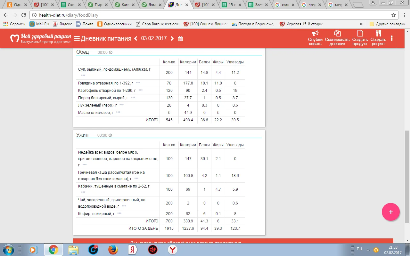Go back in the browser
Image resolution: width=410 pixels, height=256 pixels.
click(x=6, y=15)
